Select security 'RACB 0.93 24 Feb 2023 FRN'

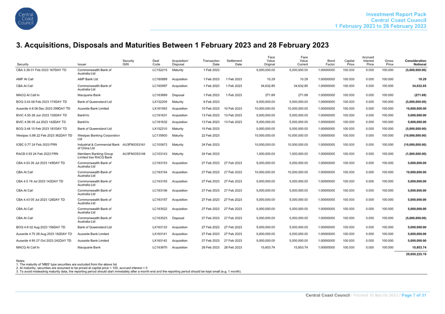coord(37,154)
